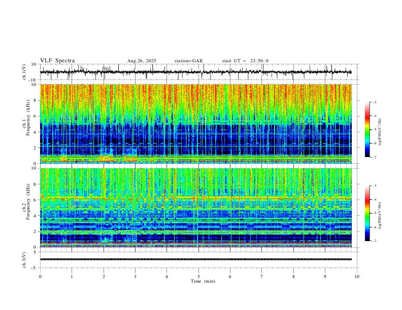
Task: Click the "5" tick on ch.3(V) axis
Action: coord(36,252)
